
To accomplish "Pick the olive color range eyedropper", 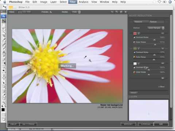I will (x=139, y=48).
